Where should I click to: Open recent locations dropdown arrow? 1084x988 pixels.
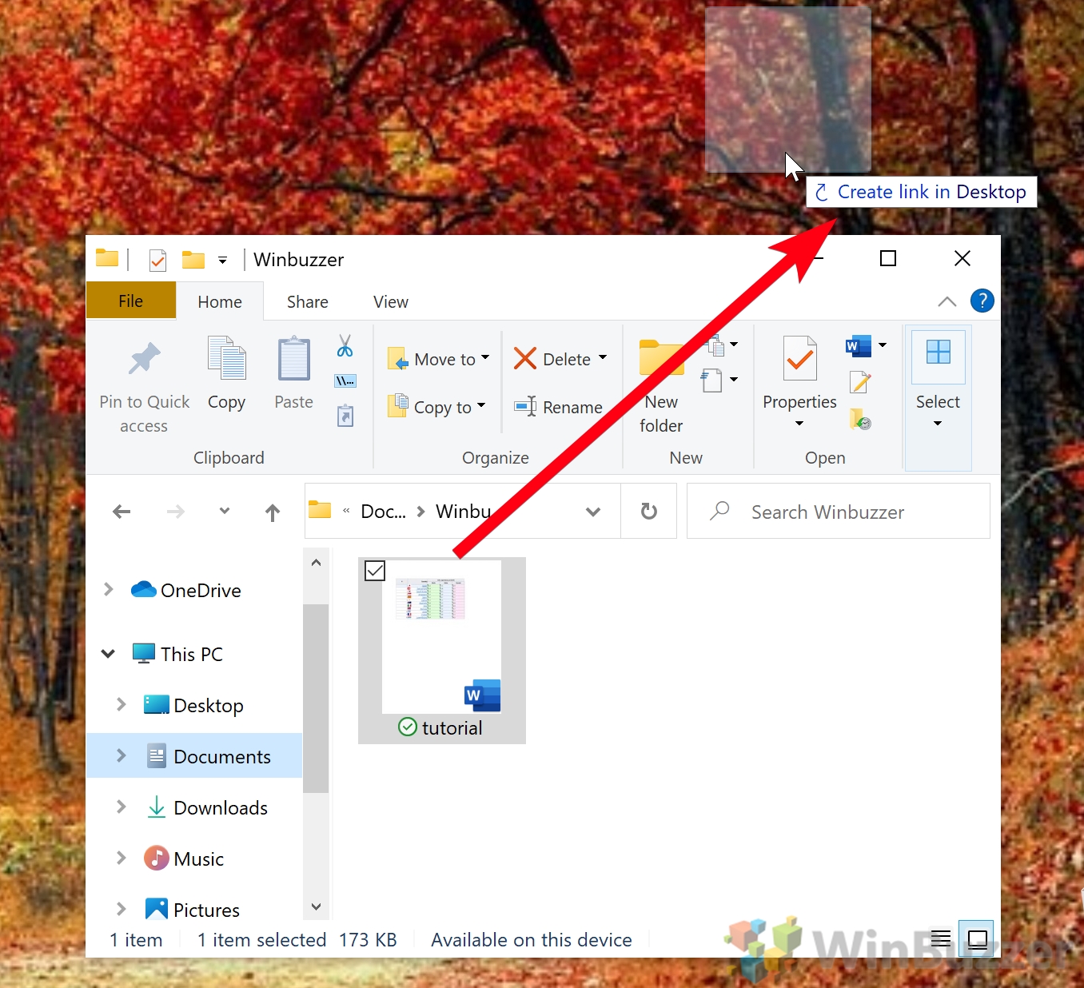(225, 511)
